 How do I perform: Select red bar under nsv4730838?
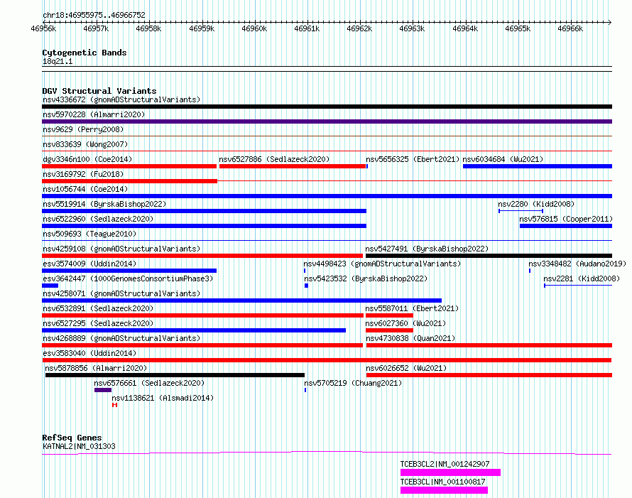tap(489, 345)
